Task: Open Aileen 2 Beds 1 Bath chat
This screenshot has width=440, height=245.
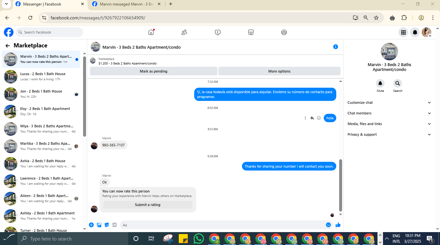Action: click(x=41, y=199)
